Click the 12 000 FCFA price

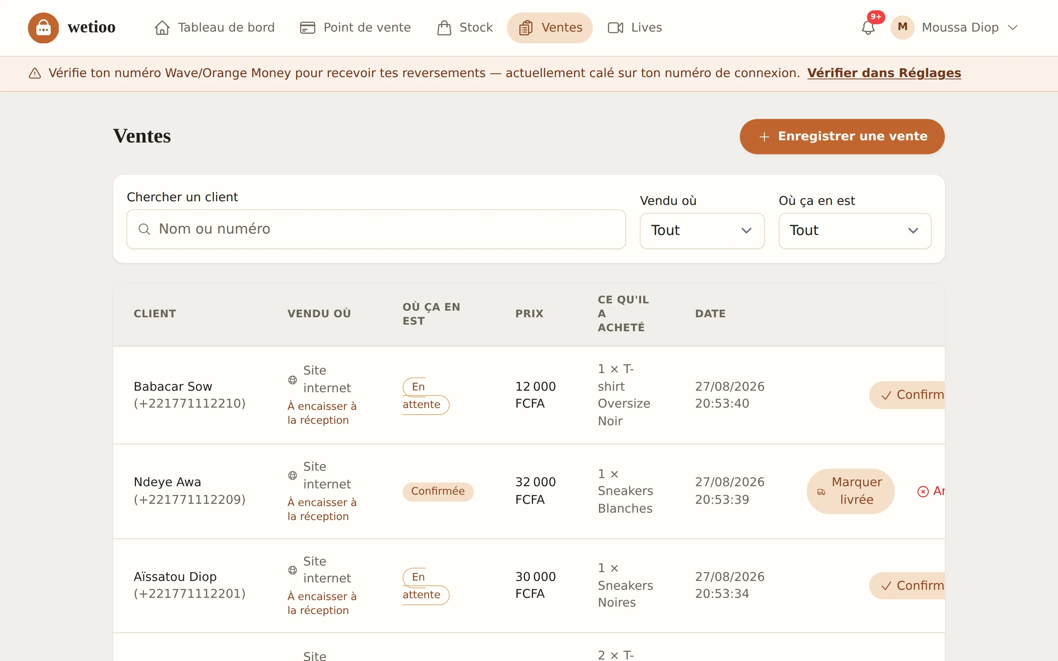(x=535, y=395)
